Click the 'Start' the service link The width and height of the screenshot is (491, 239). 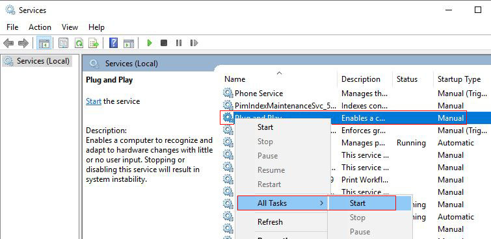point(94,101)
